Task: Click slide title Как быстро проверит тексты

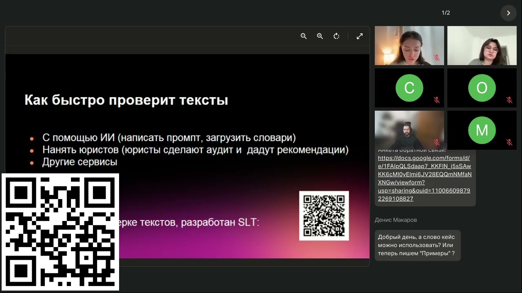Action: (126, 100)
